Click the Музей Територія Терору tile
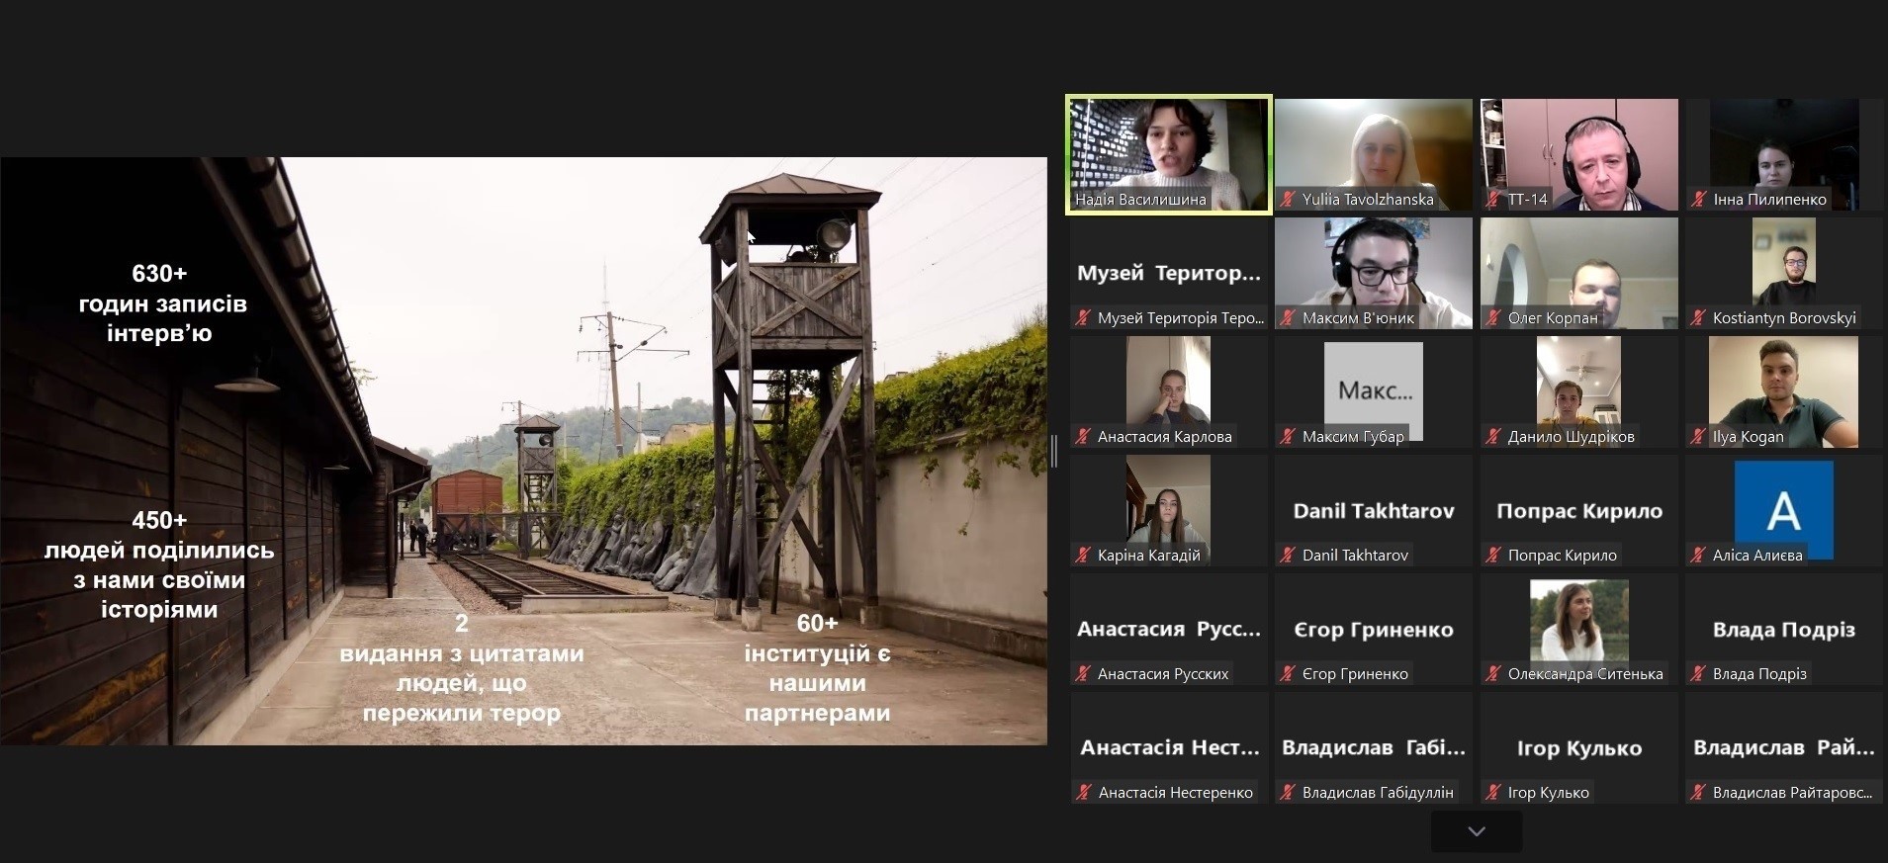This screenshot has height=863, width=1888. [x=1168, y=273]
